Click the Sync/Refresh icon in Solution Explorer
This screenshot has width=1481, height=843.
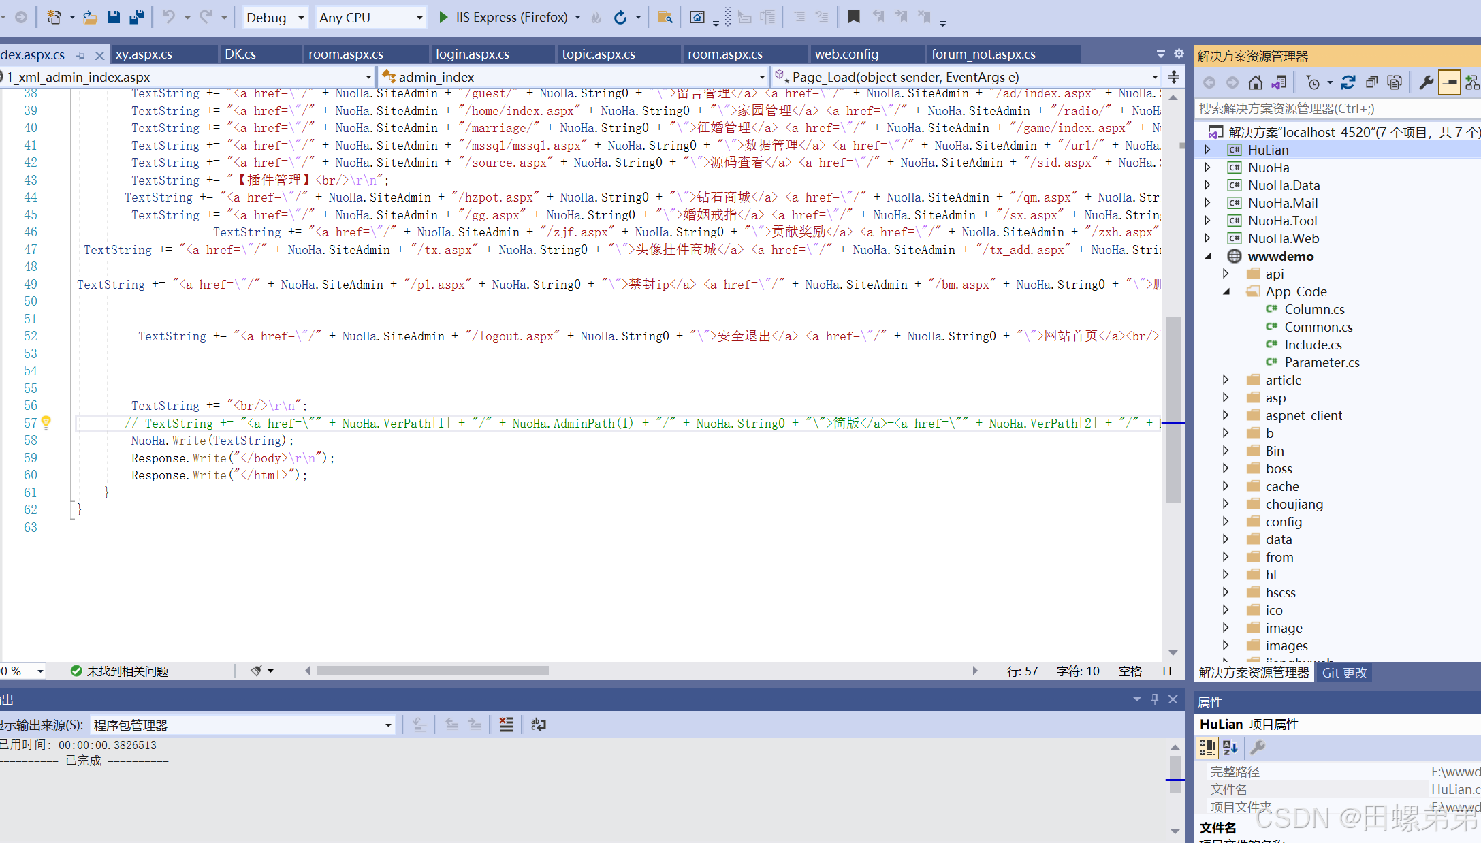[x=1348, y=82]
